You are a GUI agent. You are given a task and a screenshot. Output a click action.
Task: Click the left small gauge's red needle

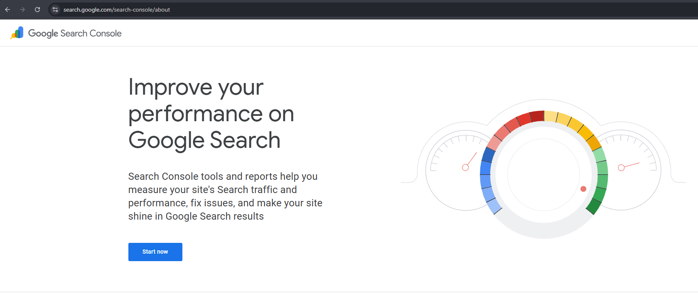471,160
